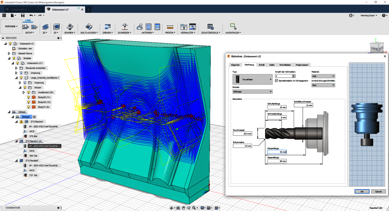Click the Eckenradius 2.5 mm field
The image size is (389, 211).
point(242,146)
